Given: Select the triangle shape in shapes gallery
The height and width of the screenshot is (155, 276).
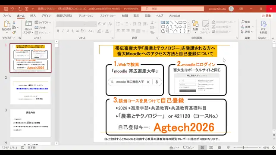Looking at the screenshot, I should [x=167, y=27].
